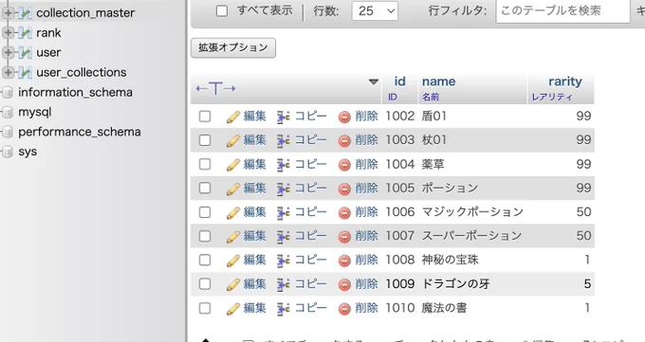Select the checkbox for row 1009 ドラゴンの牙

205,283
